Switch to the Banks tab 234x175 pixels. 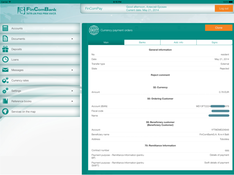142,42
